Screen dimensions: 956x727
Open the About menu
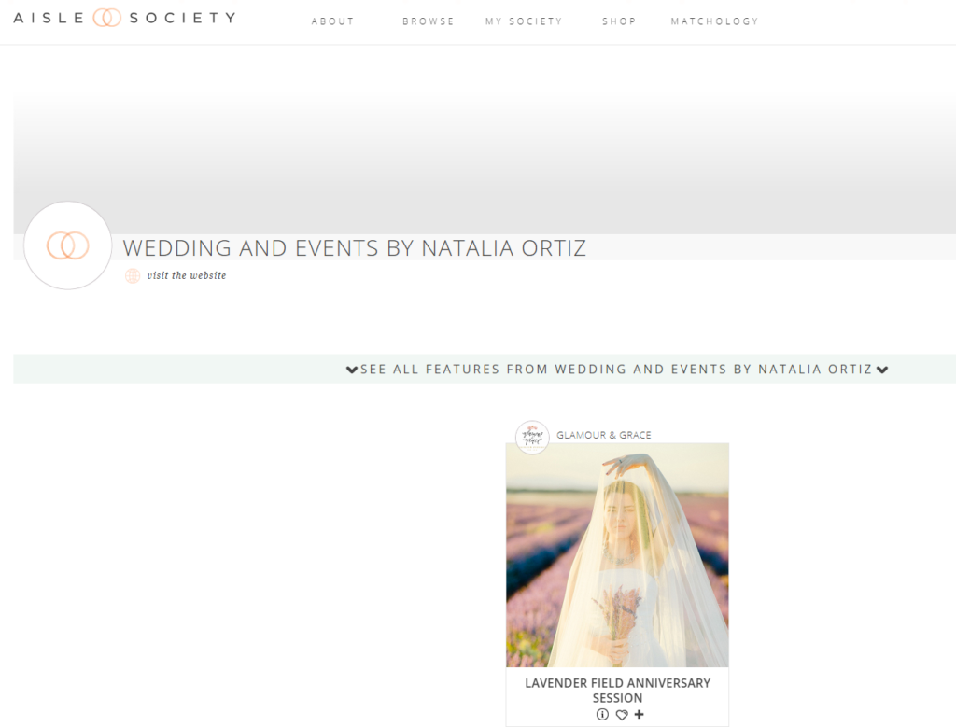tap(332, 21)
